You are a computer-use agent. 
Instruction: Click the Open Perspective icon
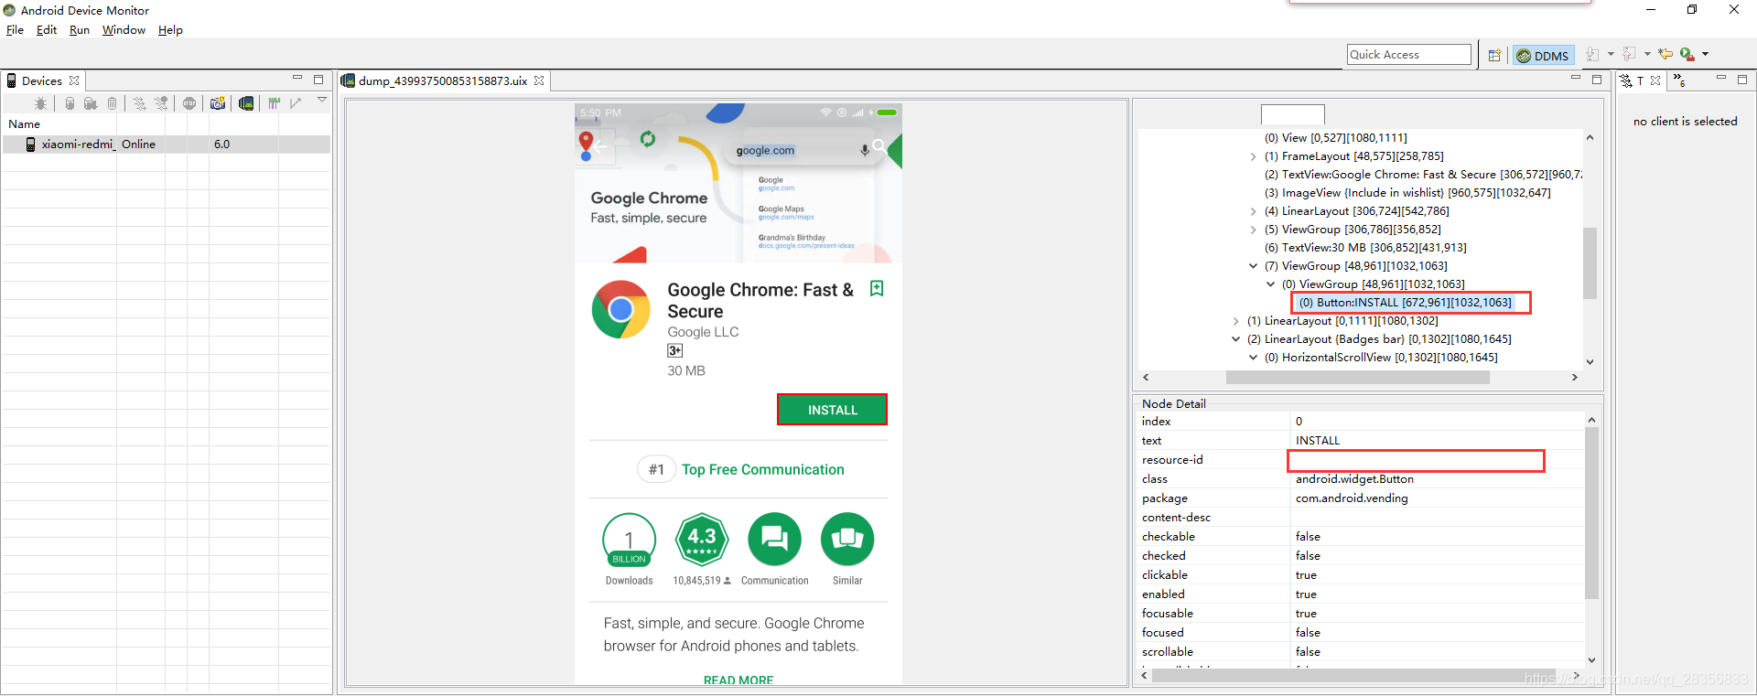pos(1494,55)
